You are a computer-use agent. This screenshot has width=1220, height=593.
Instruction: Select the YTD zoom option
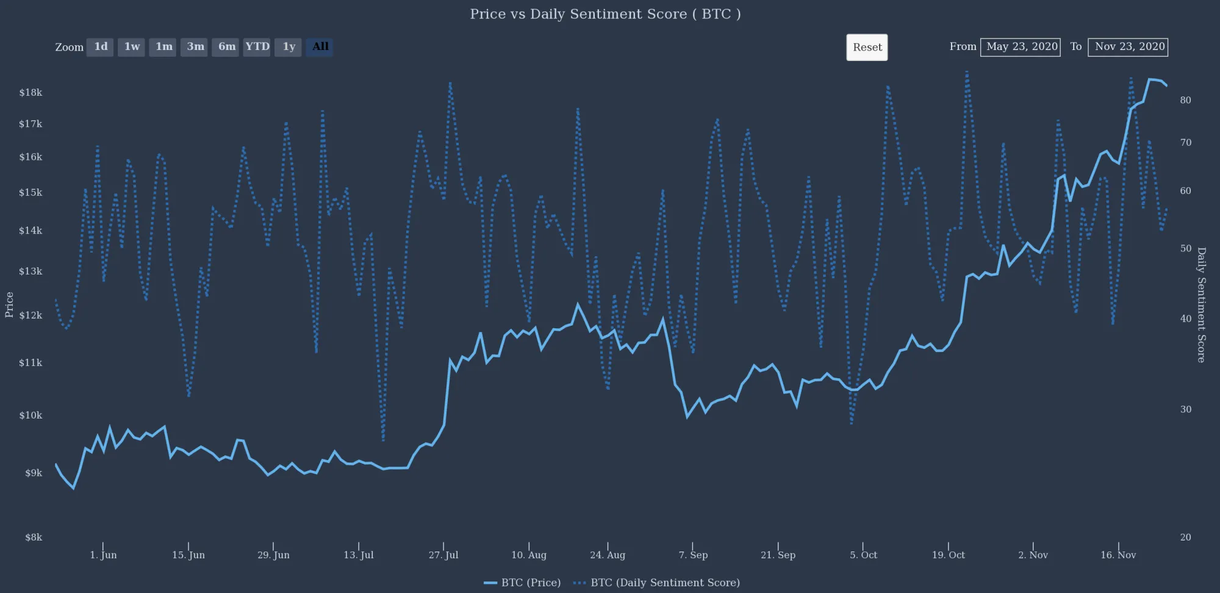257,46
